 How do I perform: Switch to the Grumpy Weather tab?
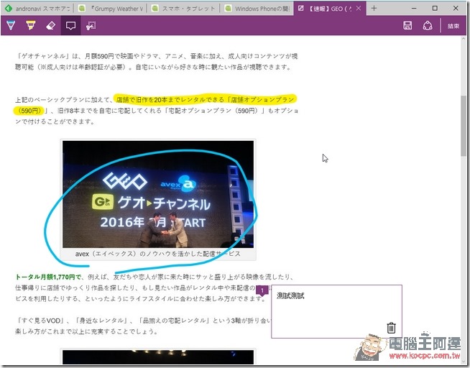click(110, 9)
